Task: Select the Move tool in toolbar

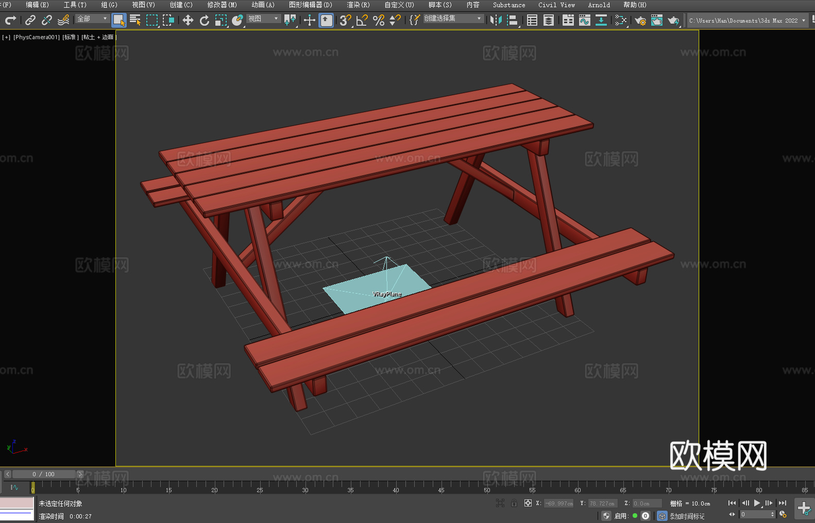Action: (x=188, y=21)
